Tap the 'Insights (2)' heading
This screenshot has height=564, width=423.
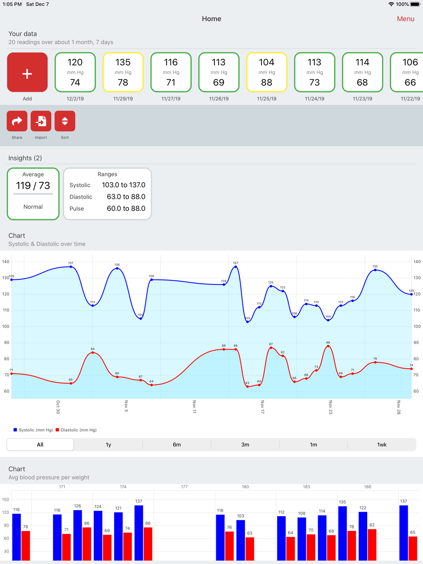pyautogui.click(x=25, y=158)
